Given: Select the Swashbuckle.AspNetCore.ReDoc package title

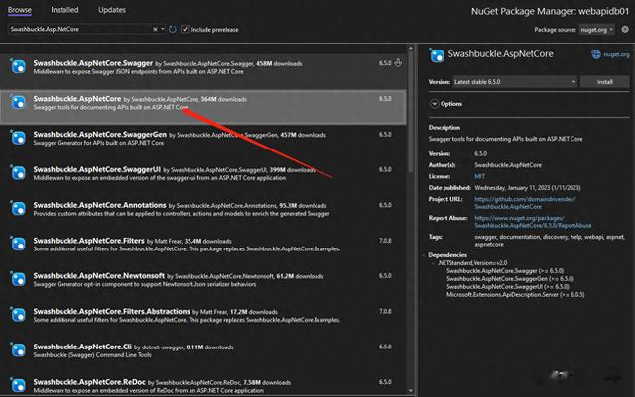Looking at the screenshot, I should coord(89,382).
